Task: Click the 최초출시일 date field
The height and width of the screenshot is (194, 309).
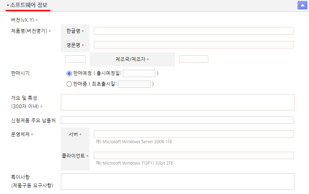Action: 134,84
